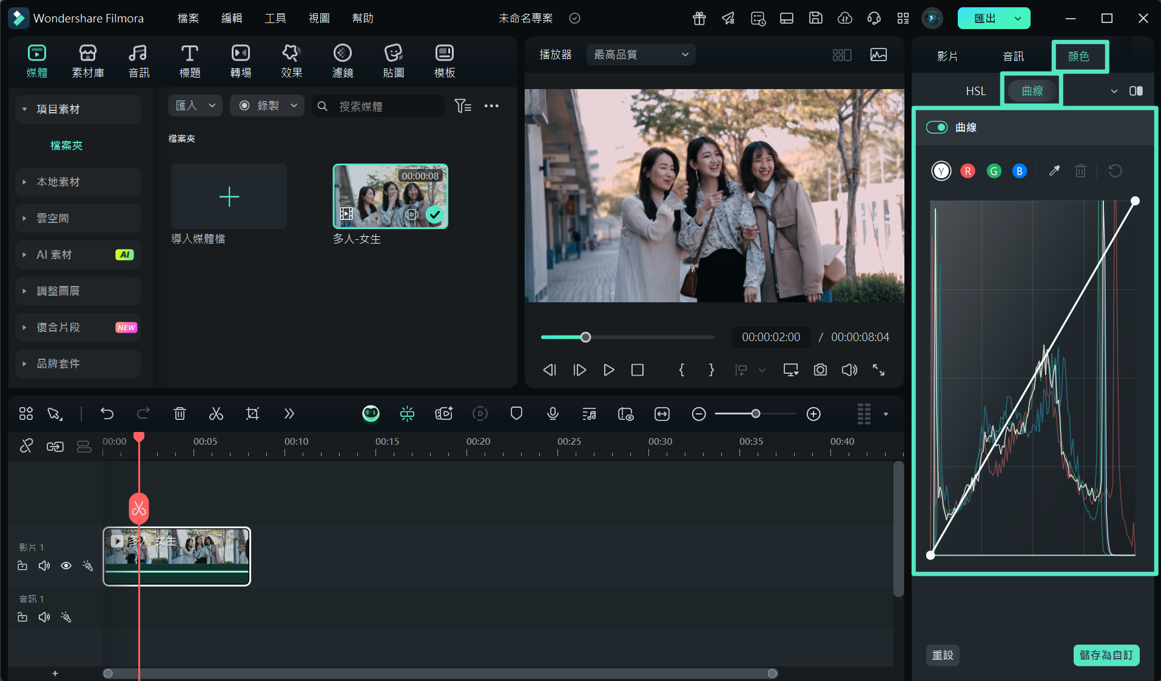
Task: Toggle the 曲線 curves switch off
Action: 937,127
